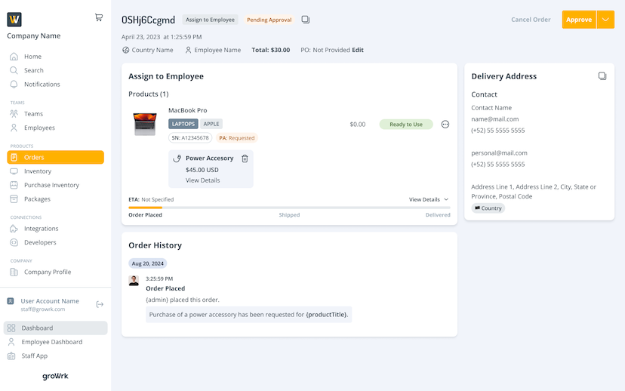The width and height of the screenshot is (625, 391).
Task: Delete the Power Accessory with trash icon
Action: pyautogui.click(x=245, y=159)
